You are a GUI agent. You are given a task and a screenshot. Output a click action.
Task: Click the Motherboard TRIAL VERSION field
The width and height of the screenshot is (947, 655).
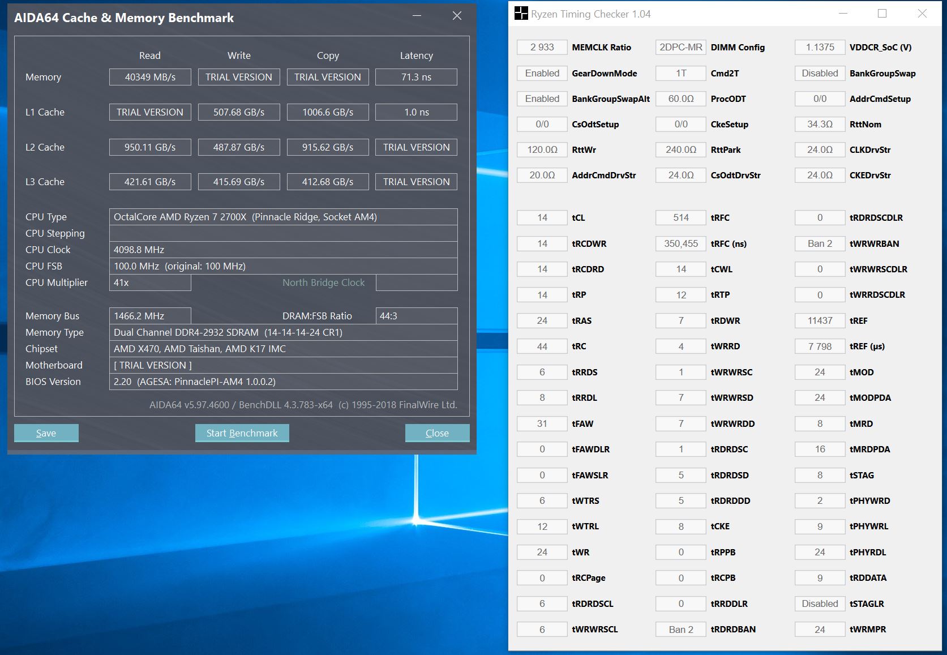(x=283, y=365)
